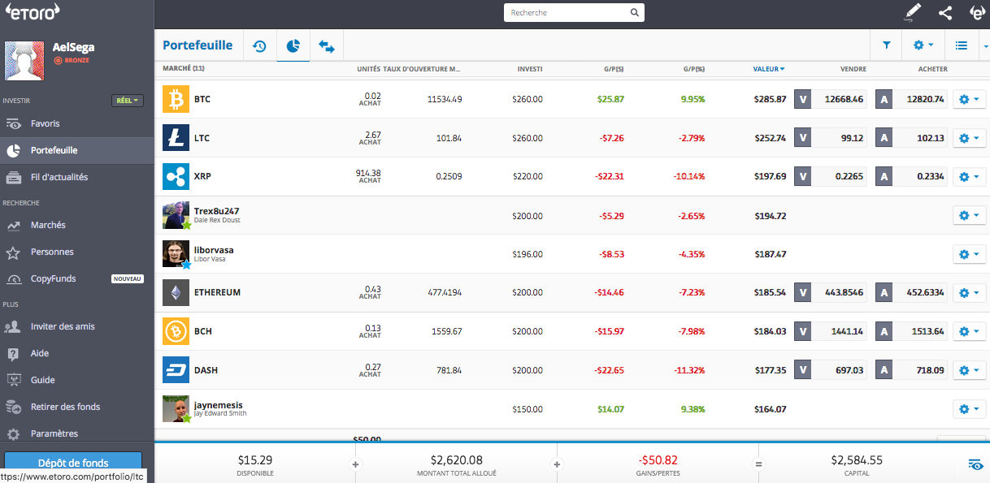Open the pencil write-post icon
The height and width of the screenshot is (483, 990).
914,12
